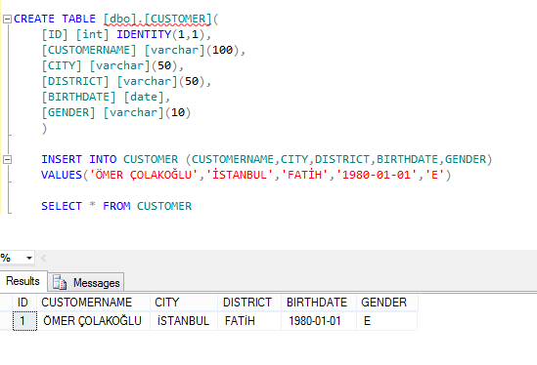Collapse the INSERT INTO statement block
The width and height of the screenshot is (537, 365).
tap(7, 160)
